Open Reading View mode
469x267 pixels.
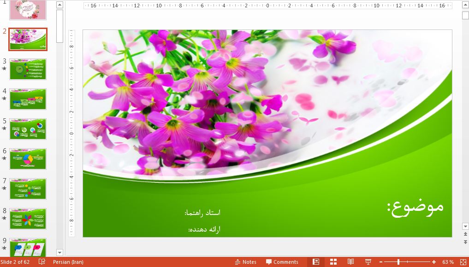[x=351, y=261]
